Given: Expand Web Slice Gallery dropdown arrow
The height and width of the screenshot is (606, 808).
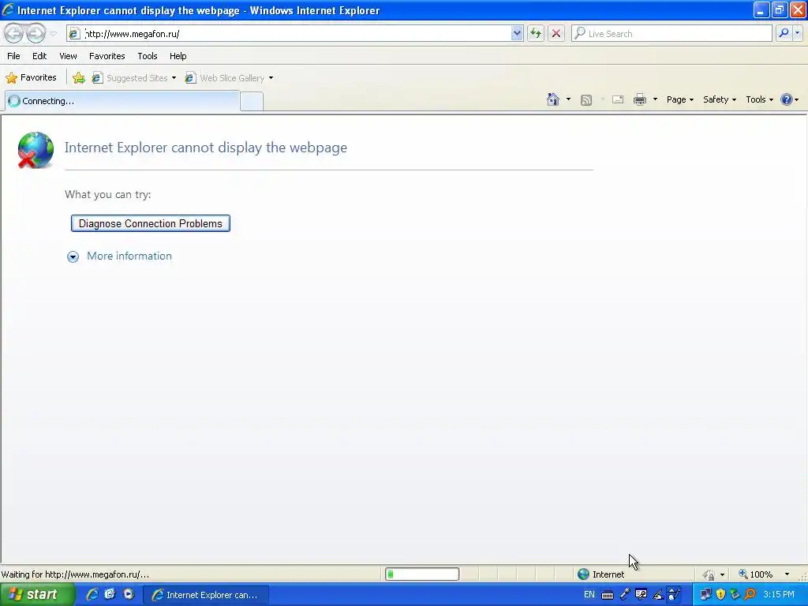Looking at the screenshot, I should click(x=271, y=78).
